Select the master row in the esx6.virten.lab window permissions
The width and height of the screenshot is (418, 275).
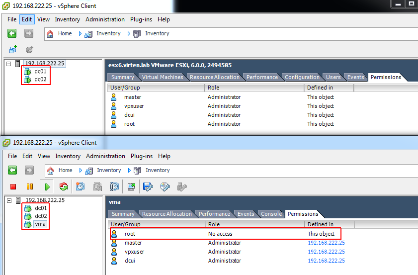tap(222, 97)
